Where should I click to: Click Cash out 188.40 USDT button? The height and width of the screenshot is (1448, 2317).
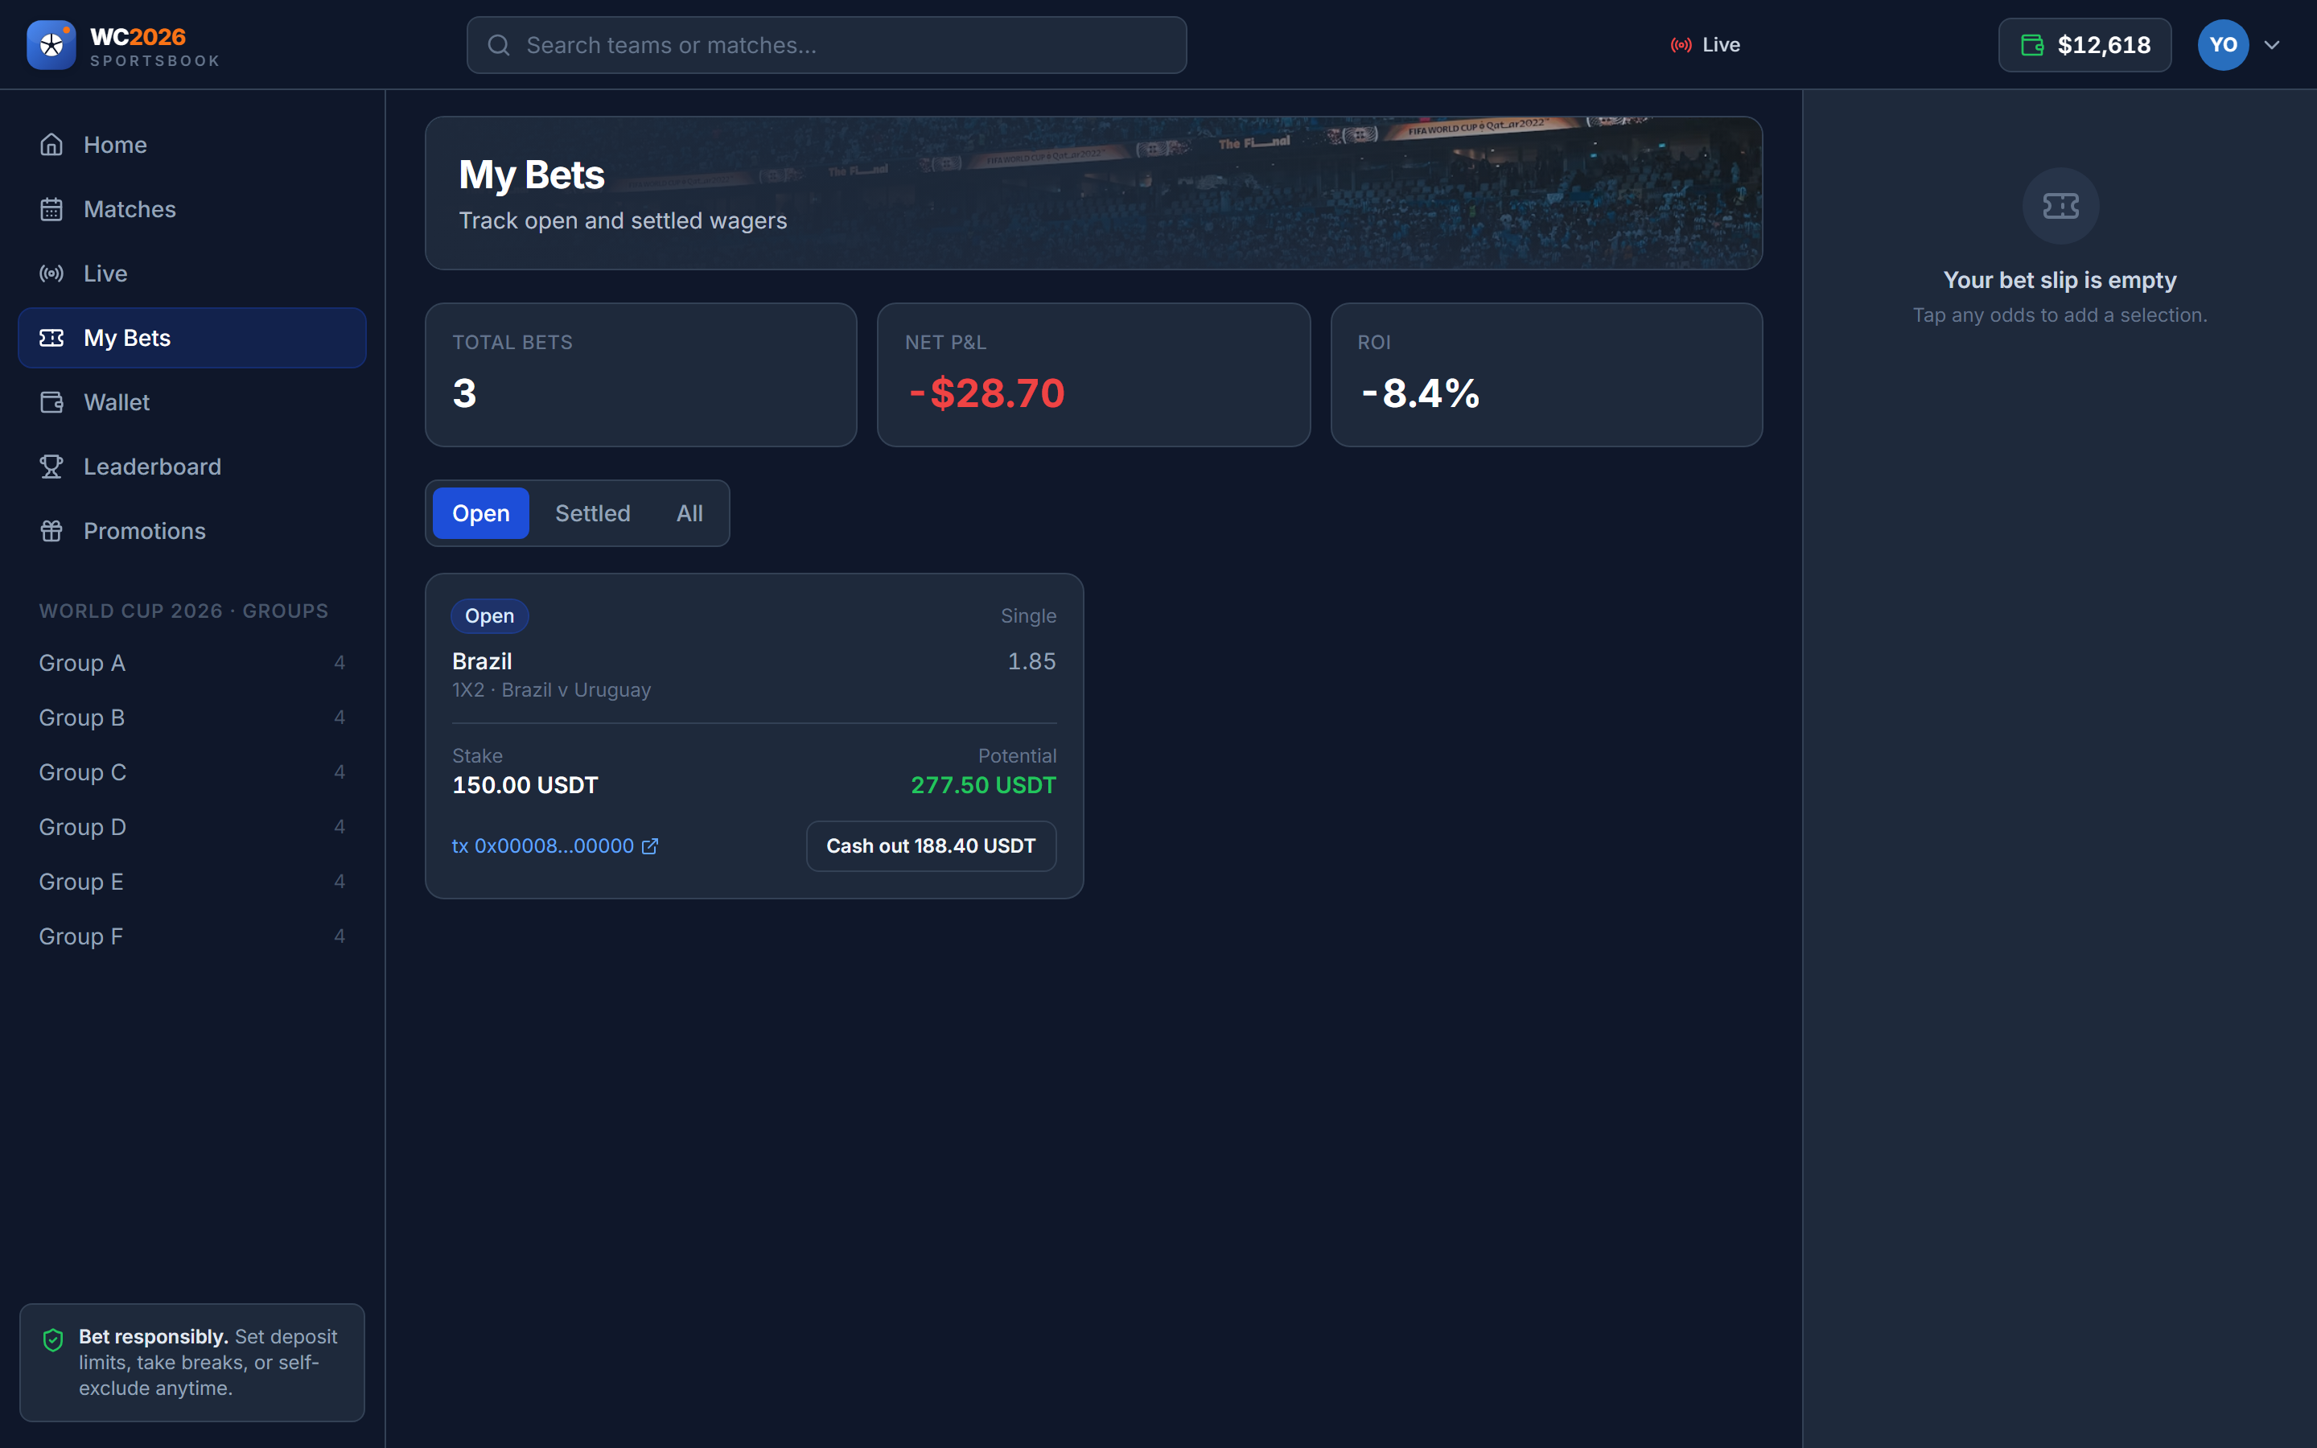pos(931,846)
